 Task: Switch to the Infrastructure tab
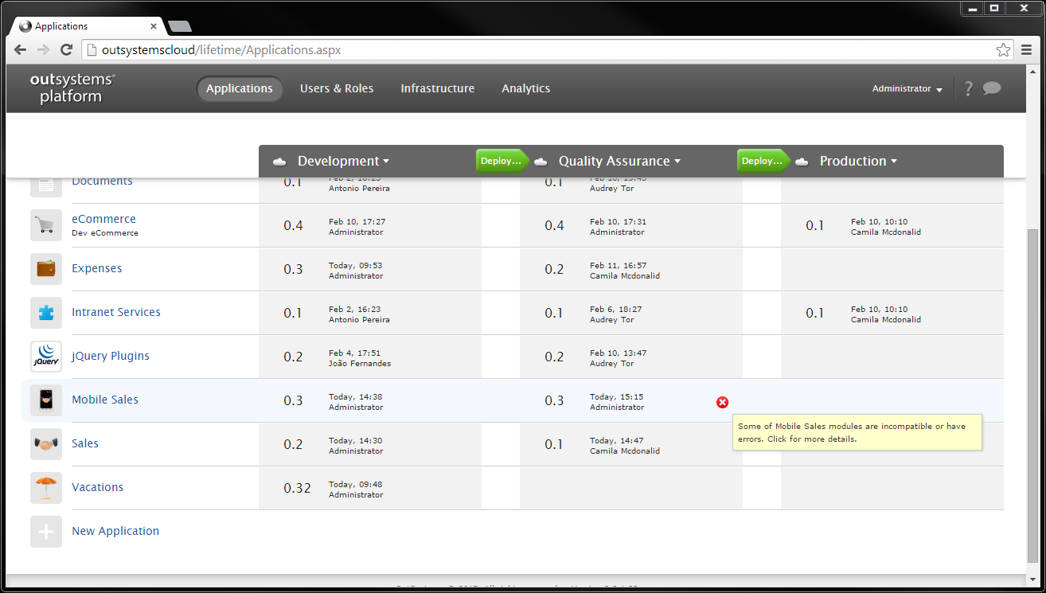coord(437,88)
